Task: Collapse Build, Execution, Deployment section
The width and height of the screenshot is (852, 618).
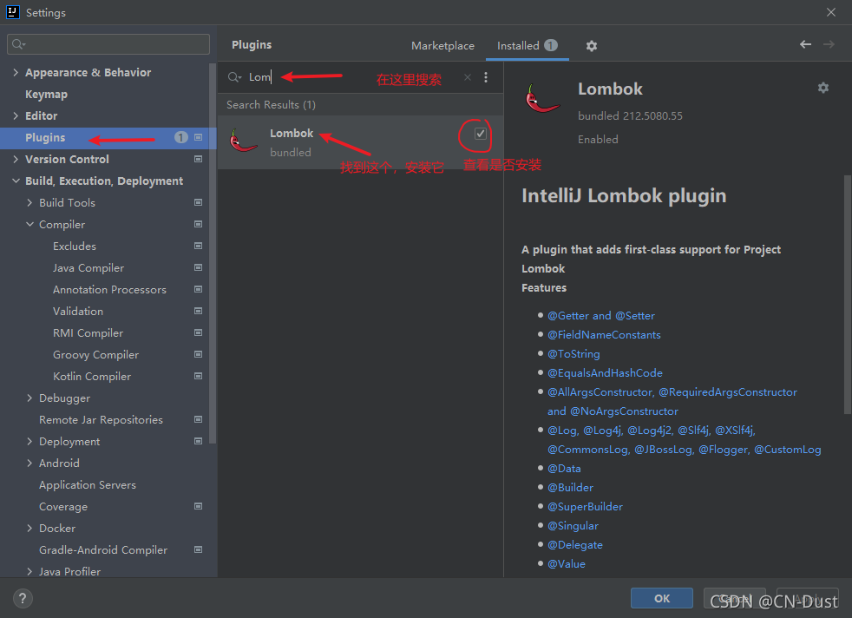Action: click(16, 181)
